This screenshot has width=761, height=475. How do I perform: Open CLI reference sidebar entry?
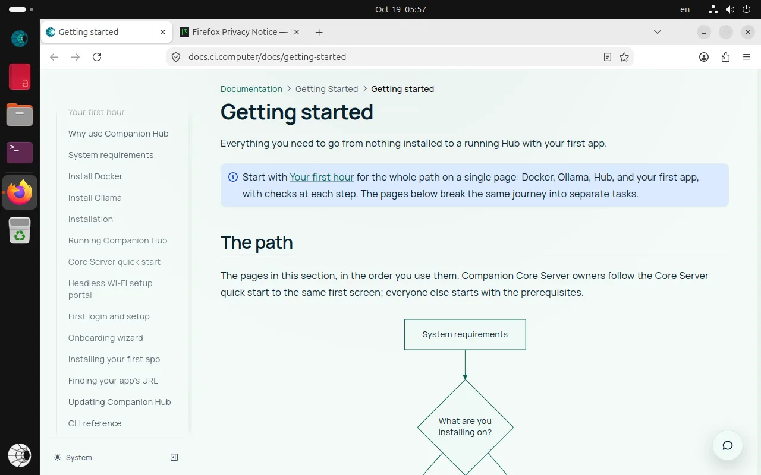tap(95, 423)
